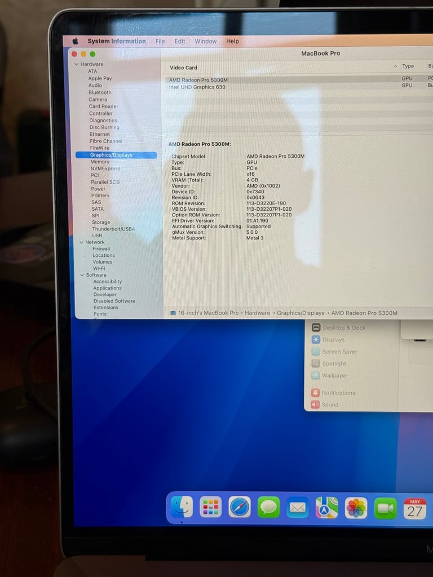Select Firewall under Network
Screen dimensions: 433x577
[101, 248]
